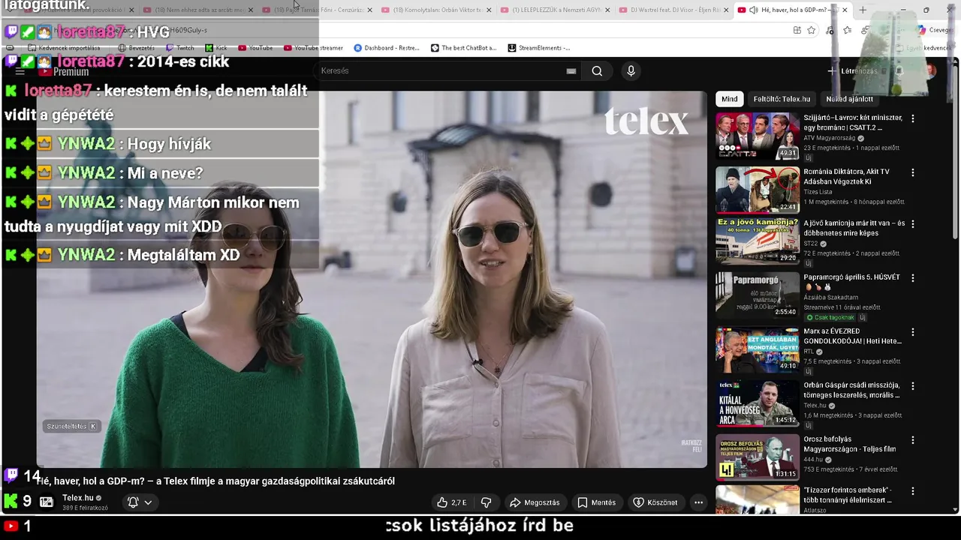Open Dashboard - Restream bookmark
This screenshot has height=540, width=961.
tap(386, 48)
